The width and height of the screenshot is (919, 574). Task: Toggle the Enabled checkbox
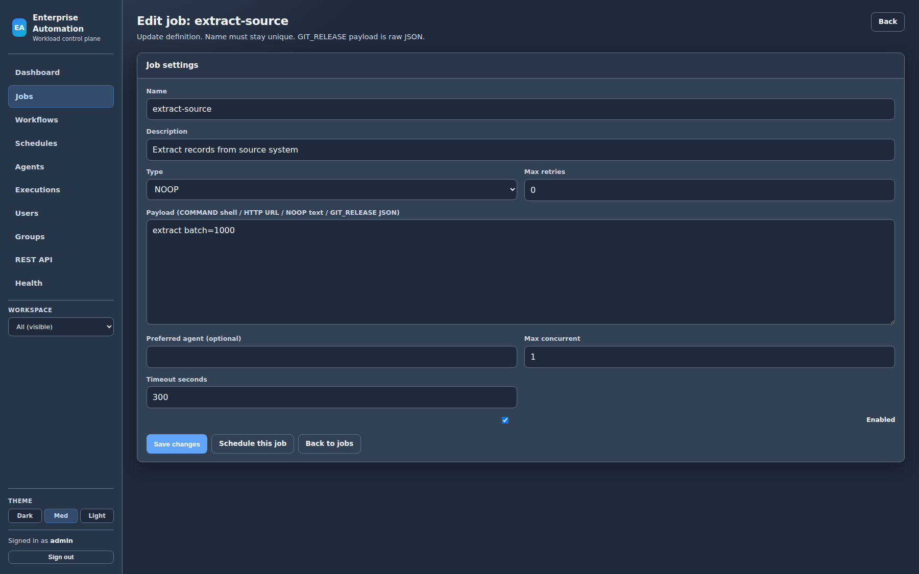(505, 420)
